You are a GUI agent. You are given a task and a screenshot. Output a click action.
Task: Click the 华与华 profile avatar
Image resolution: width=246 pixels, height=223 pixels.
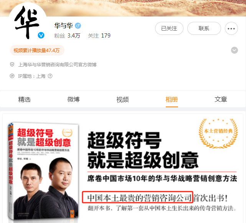tap(28, 21)
